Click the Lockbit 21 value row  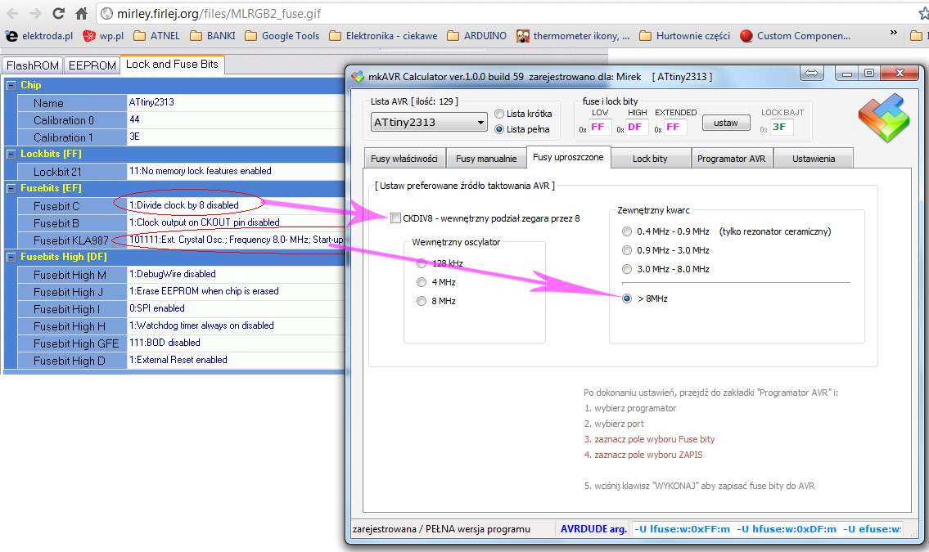tap(236, 171)
